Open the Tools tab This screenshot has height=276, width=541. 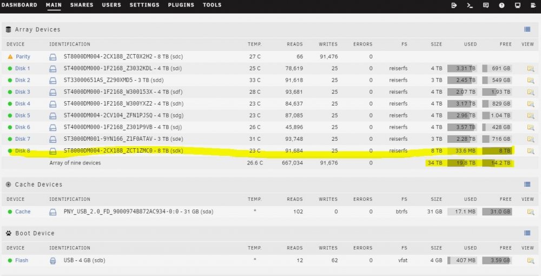(x=212, y=5)
